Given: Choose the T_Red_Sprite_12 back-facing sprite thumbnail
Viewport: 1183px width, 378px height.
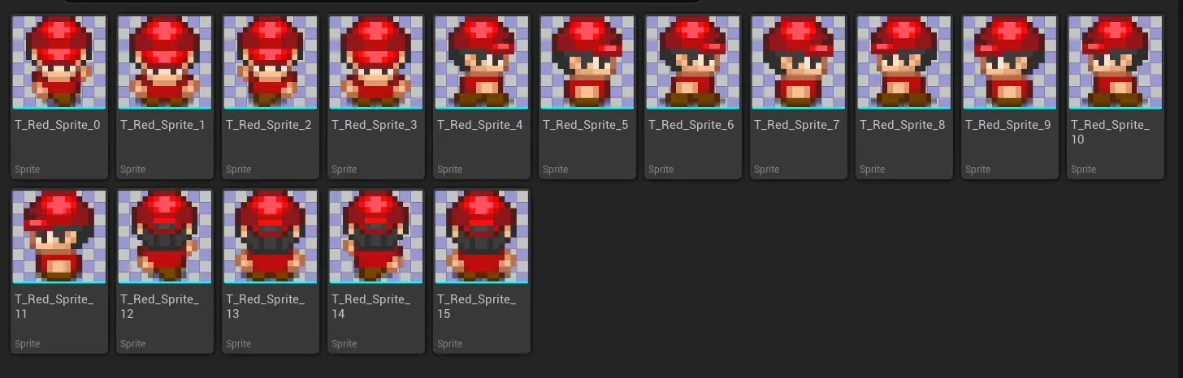Looking at the screenshot, I should pyautogui.click(x=165, y=236).
